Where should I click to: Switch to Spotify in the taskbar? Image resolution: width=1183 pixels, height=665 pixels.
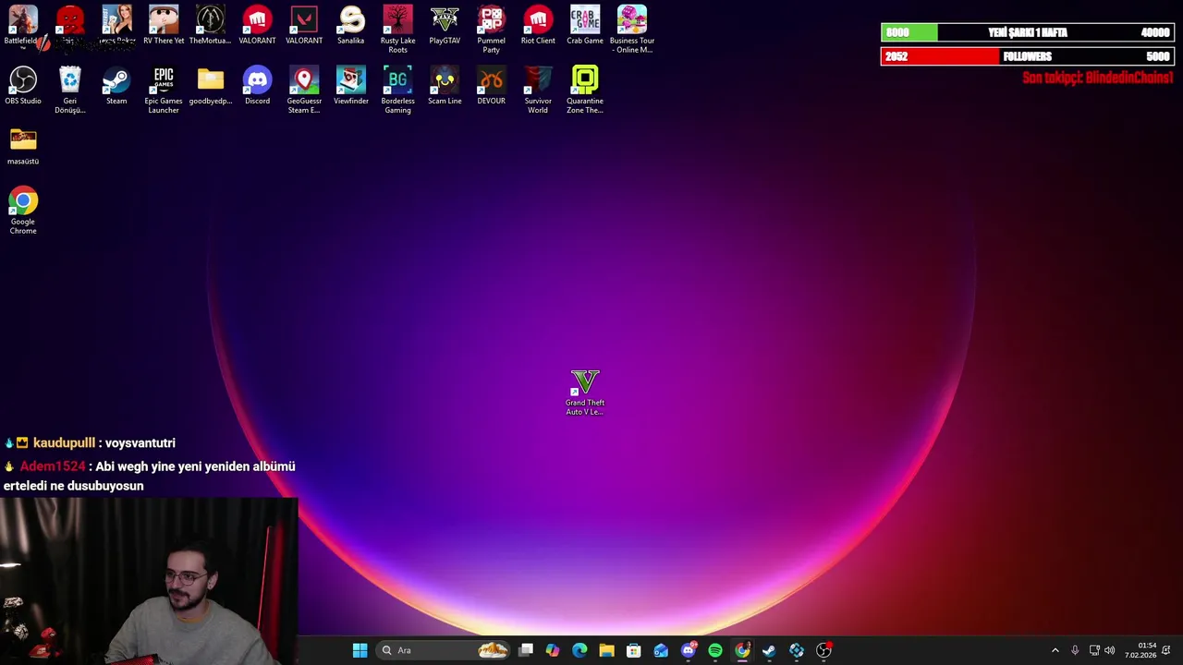pos(715,650)
